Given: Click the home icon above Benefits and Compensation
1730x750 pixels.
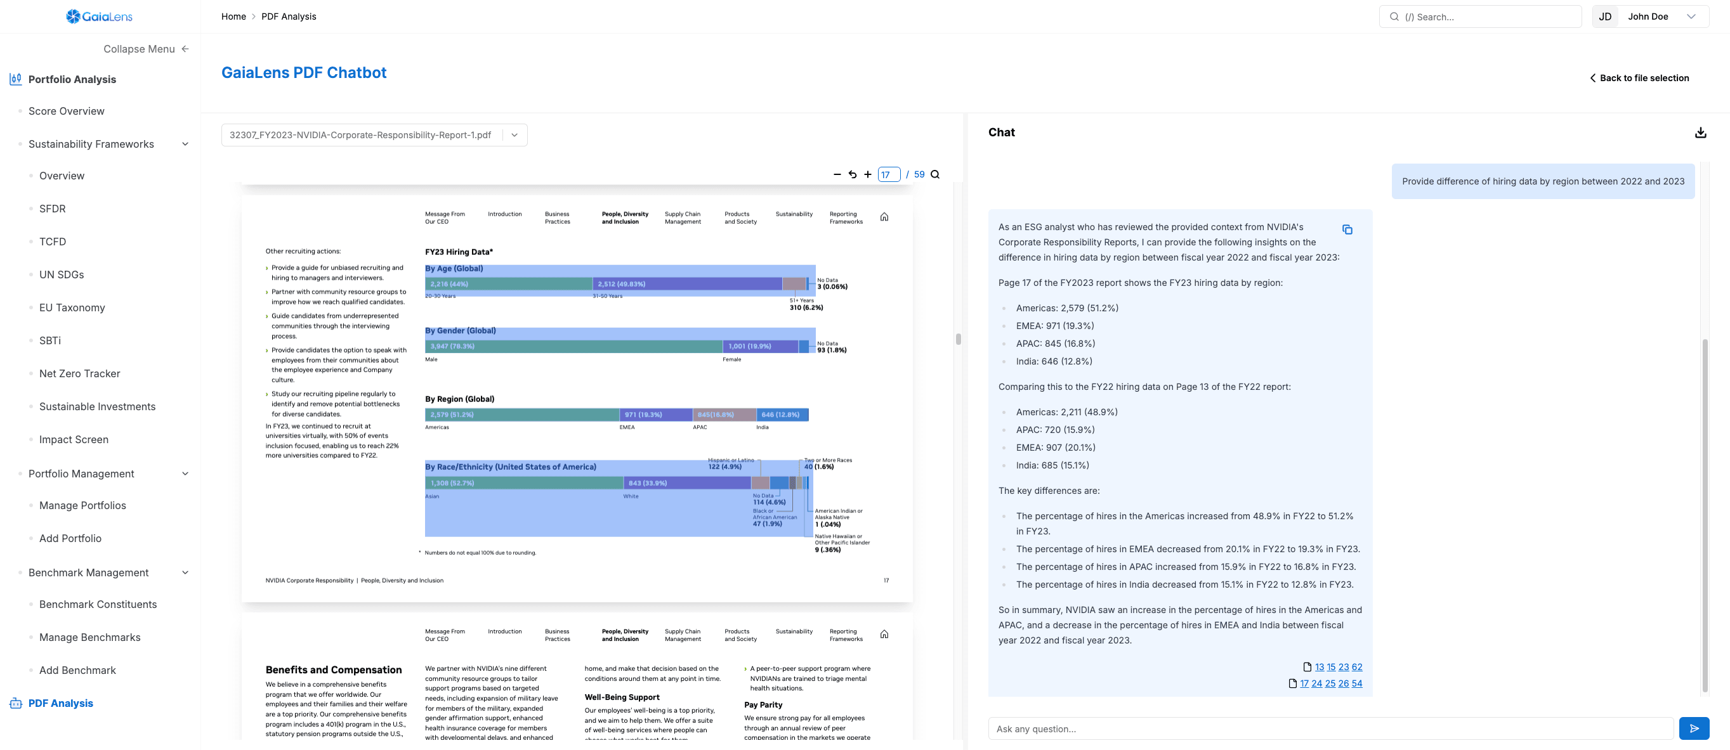Looking at the screenshot, I should tap(884, 635).
